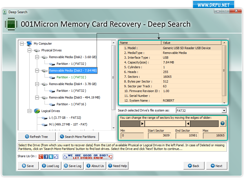Click the Need Help button
The width and height of the screenshot is (244, 178).
(x=118, y=166)
